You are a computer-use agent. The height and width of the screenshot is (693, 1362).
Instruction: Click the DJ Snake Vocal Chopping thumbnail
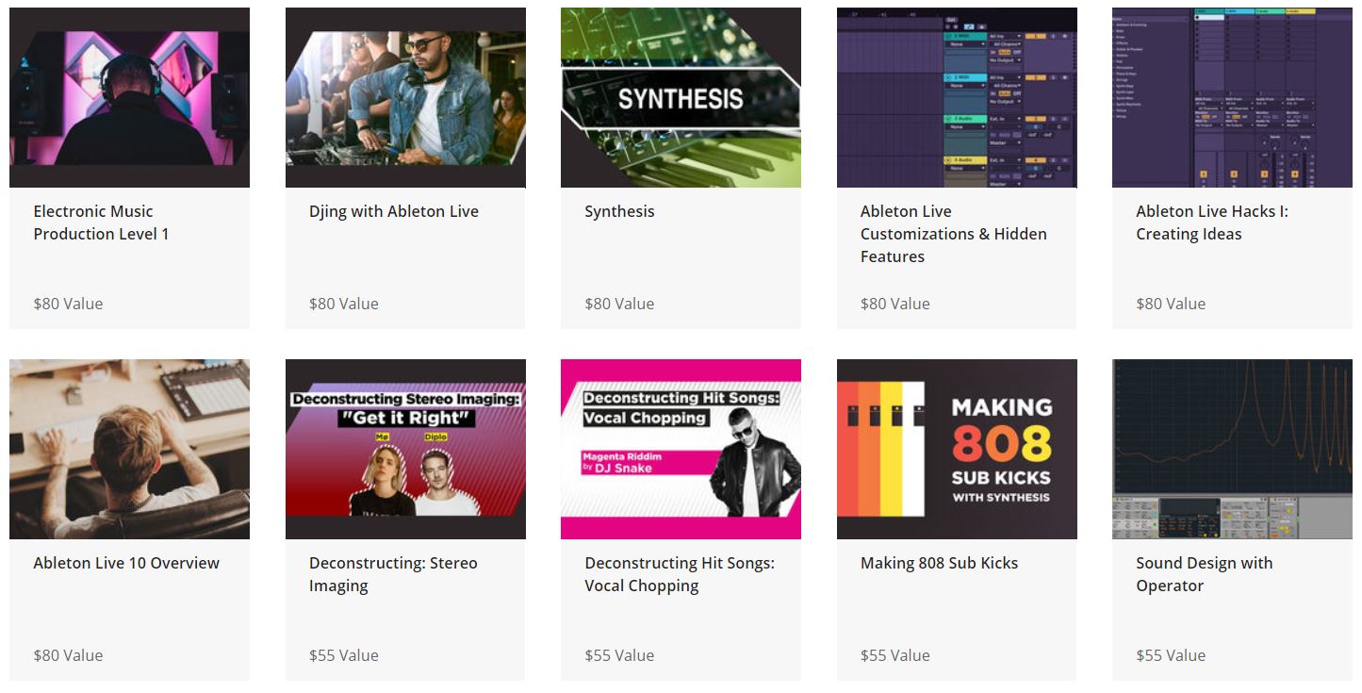point(681,449)
